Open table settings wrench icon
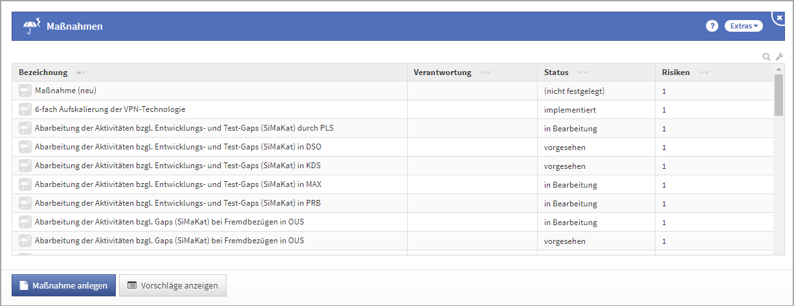The image size is (794, 306). click(x=779, y=57)
